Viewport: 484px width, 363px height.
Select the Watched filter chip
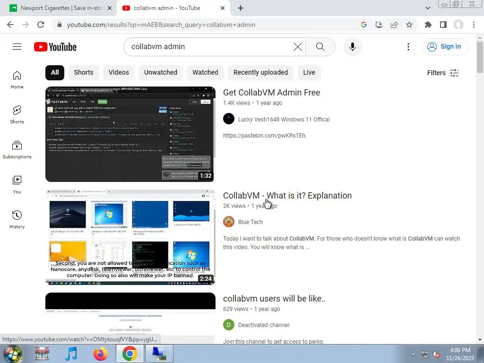(205, 72)
